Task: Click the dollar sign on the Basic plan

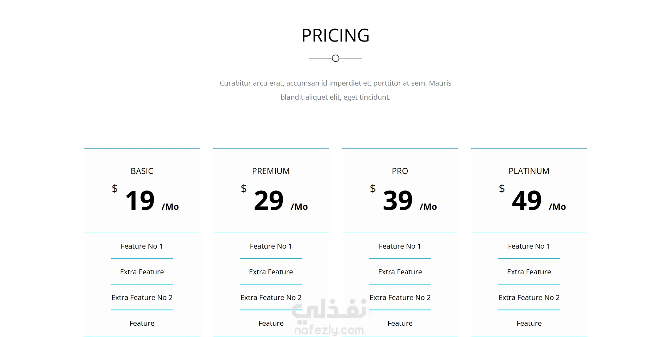Action: click(x=115, y=188)
